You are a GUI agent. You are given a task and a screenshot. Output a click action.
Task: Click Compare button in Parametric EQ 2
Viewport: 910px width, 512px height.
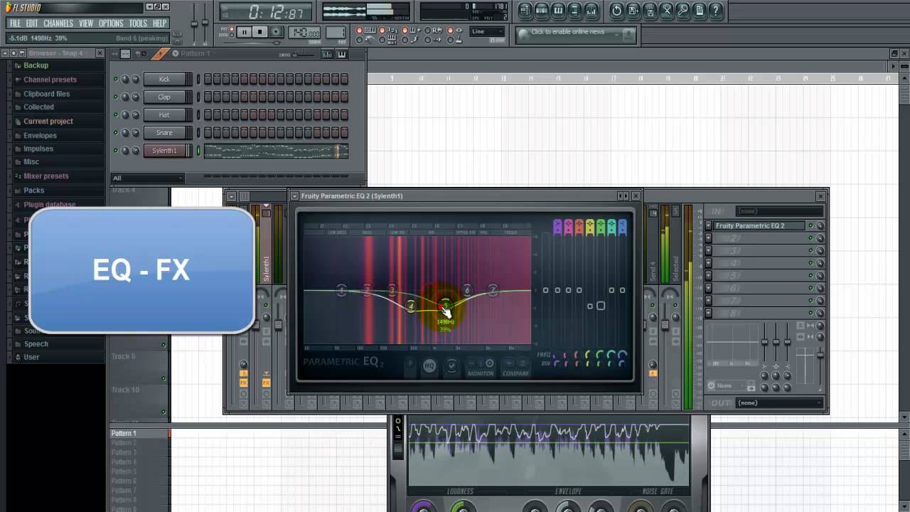[515, 373]
